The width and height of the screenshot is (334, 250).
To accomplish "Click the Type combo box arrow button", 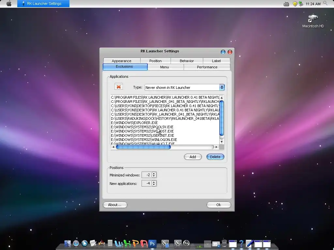I will tap(222, 87).
